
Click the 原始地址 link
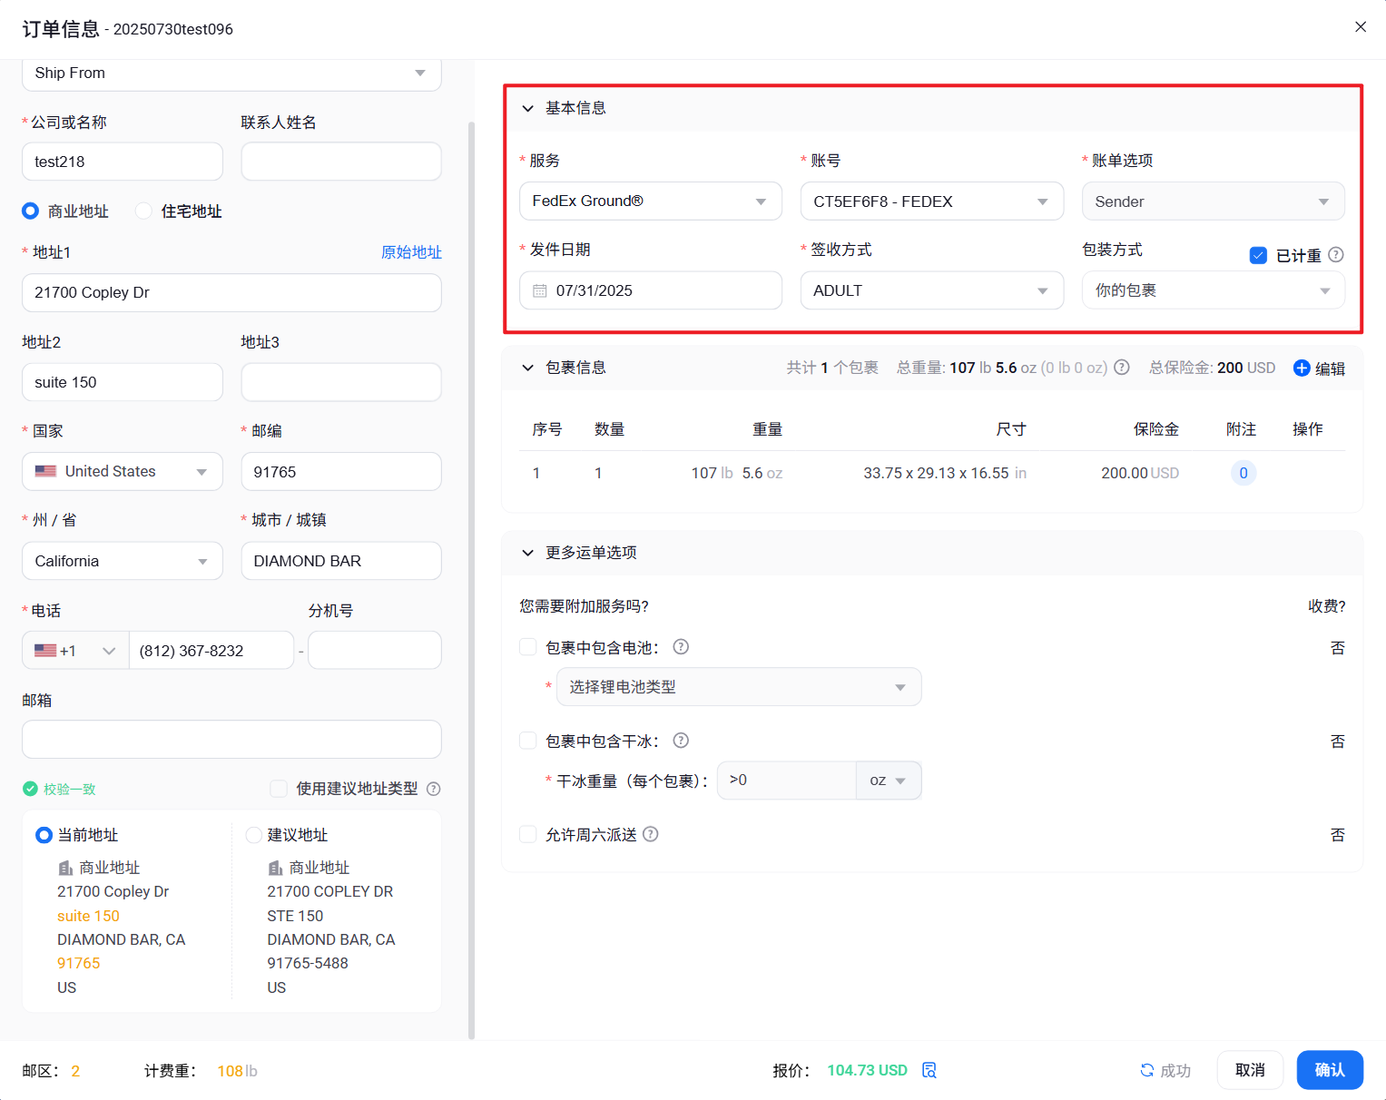[x=411, y=252]
